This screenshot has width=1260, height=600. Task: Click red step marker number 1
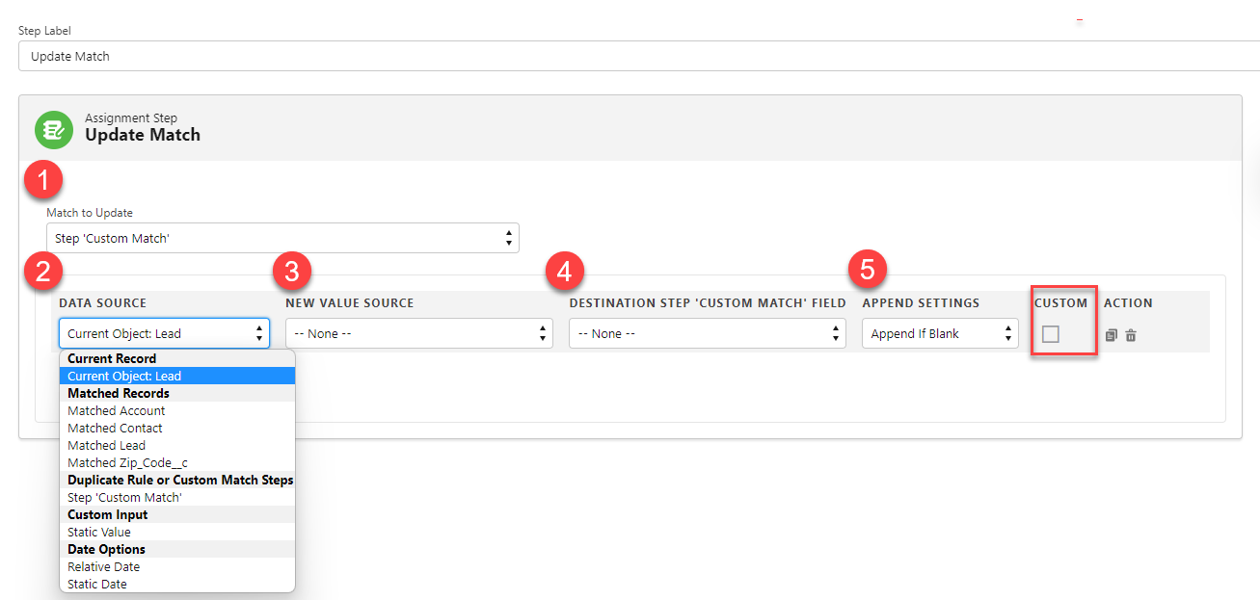(x=43, y=179)
